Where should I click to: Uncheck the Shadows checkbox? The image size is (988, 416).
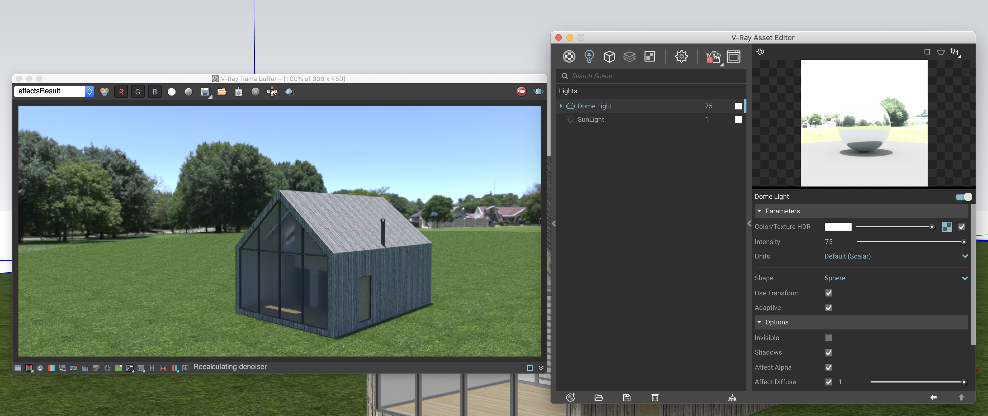pyautogui.click(x=828, y=352)
